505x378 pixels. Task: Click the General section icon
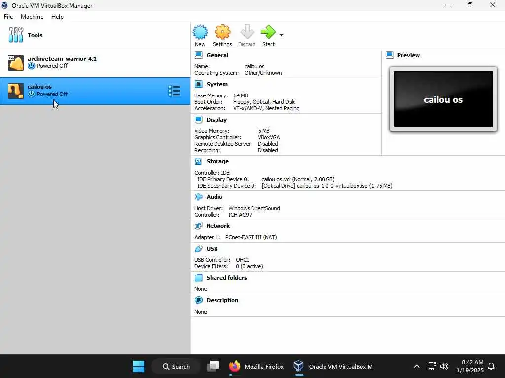[x=198, y=55]
